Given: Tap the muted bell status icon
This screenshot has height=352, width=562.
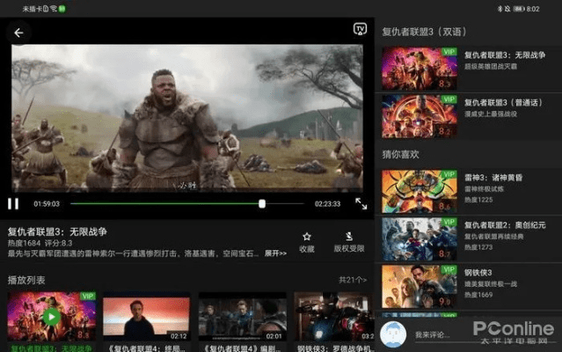Looking at the screenshot, I should coord(507,9).
